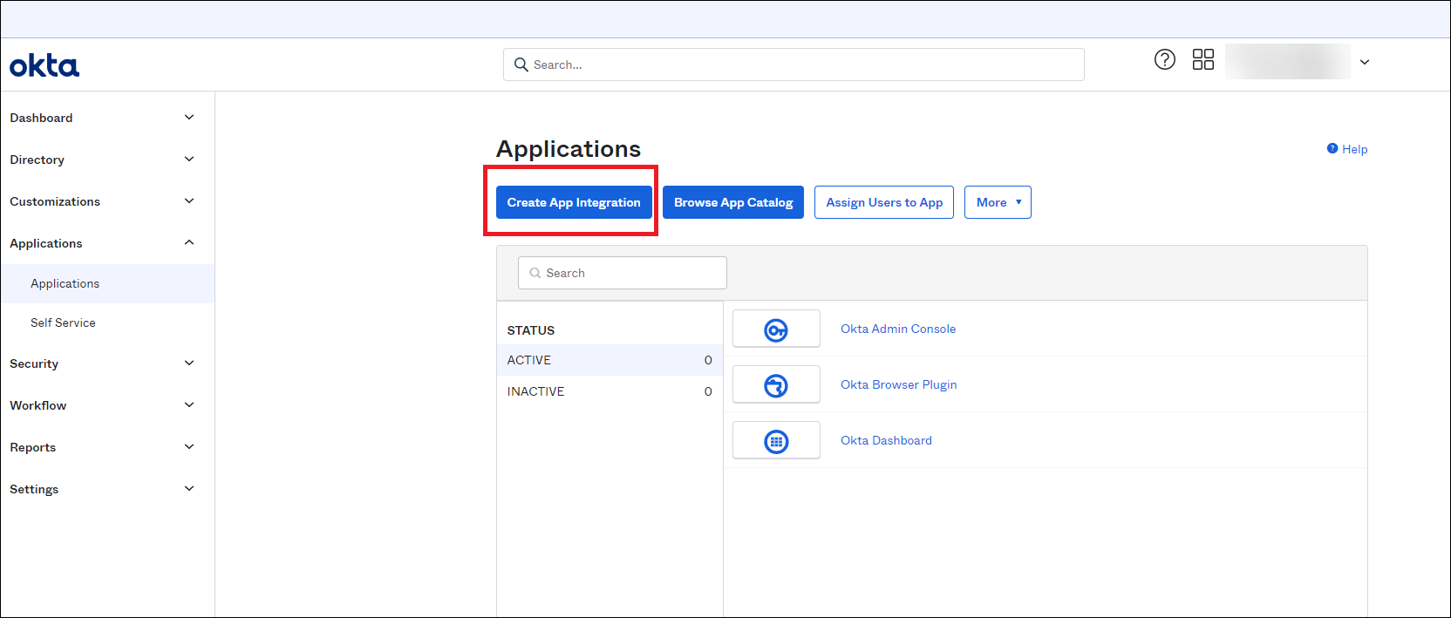Screen dimensions: 1451x618
Task: Focus the applications list Search field
Action: (x=623, y=273)
